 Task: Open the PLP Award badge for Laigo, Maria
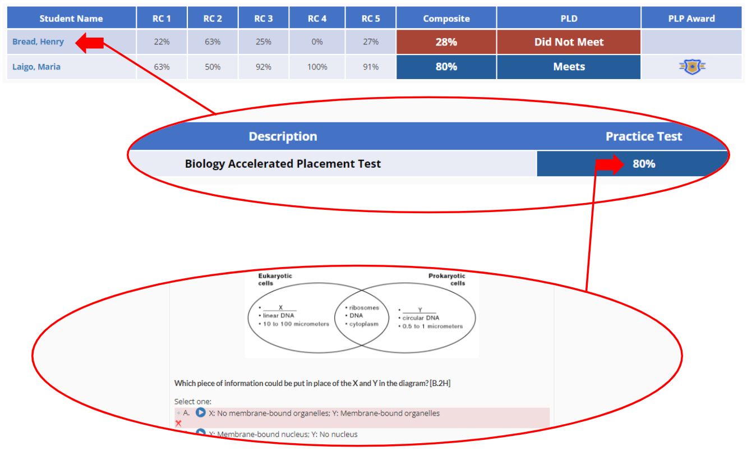click(691, 67)
